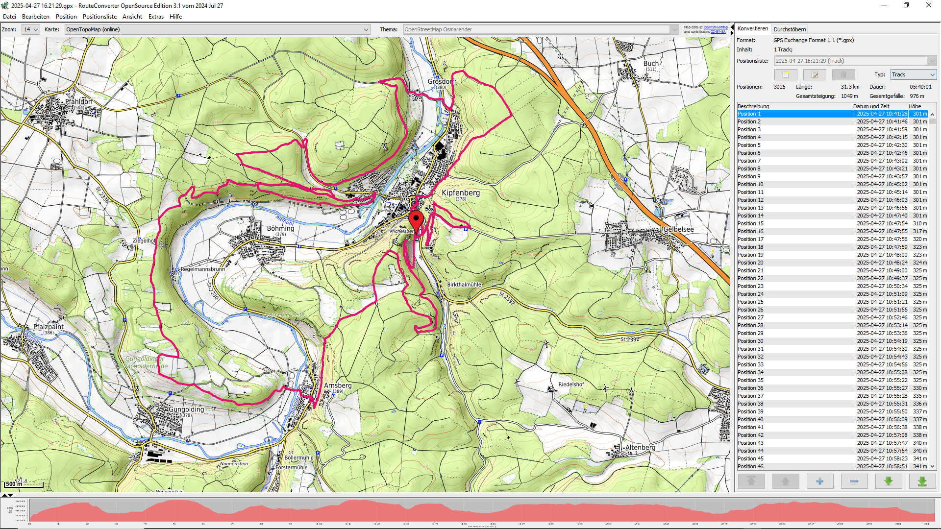Move selected position down one row

tap(889, 481)
